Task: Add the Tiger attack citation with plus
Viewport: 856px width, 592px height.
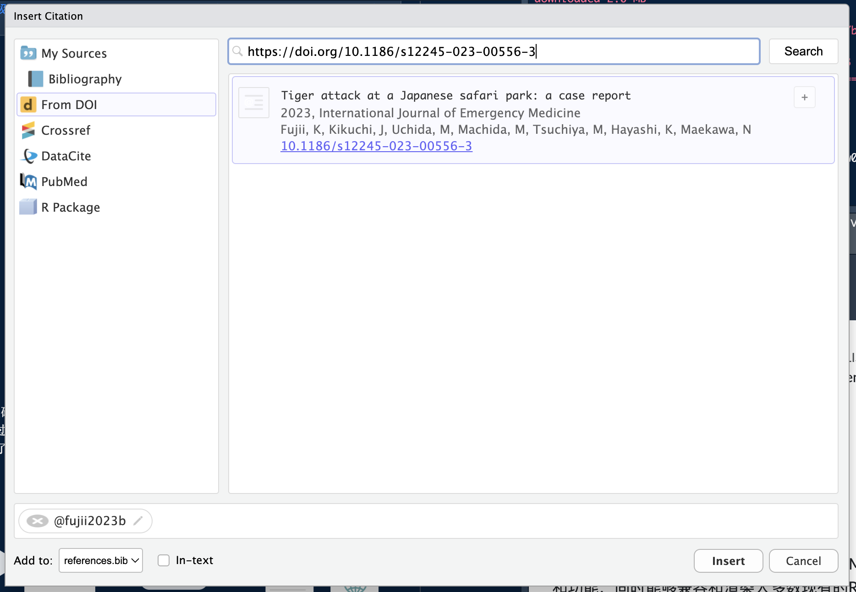Action: pos(804,97)
